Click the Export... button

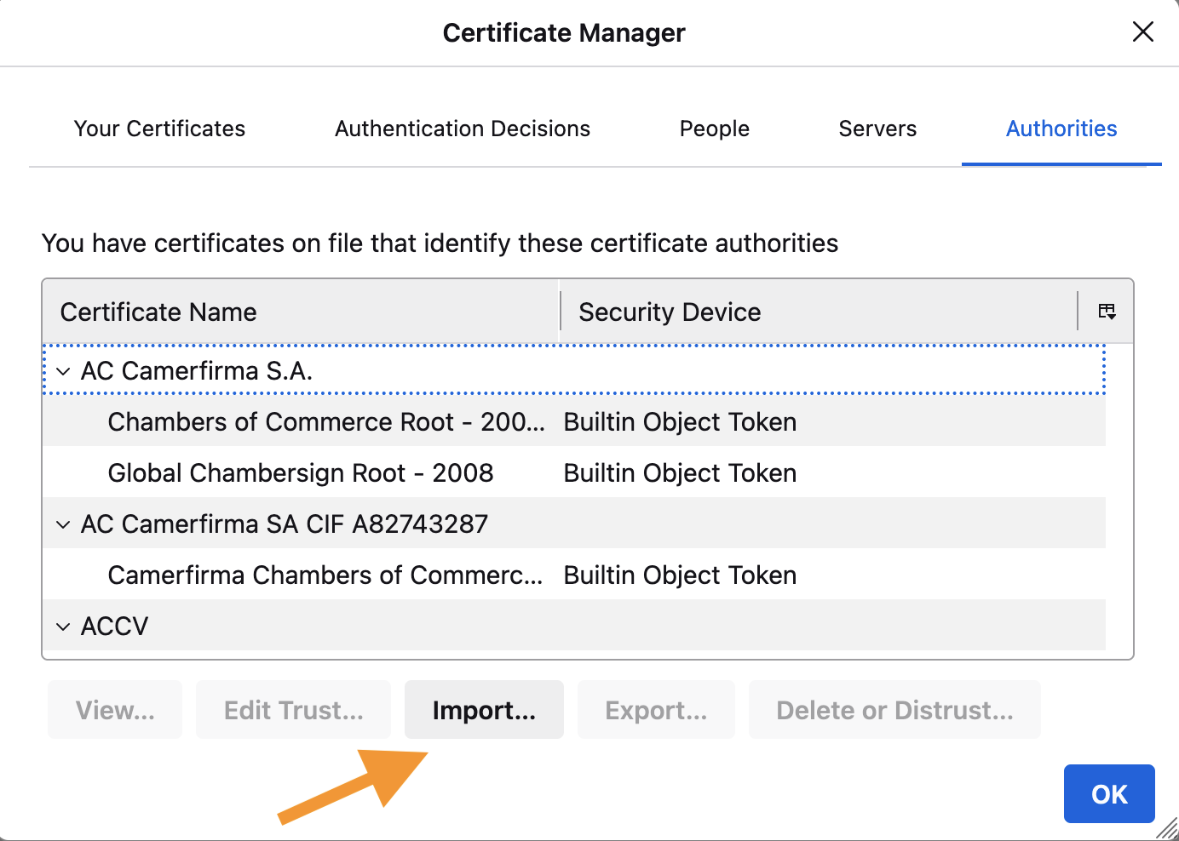coord(655,710)
